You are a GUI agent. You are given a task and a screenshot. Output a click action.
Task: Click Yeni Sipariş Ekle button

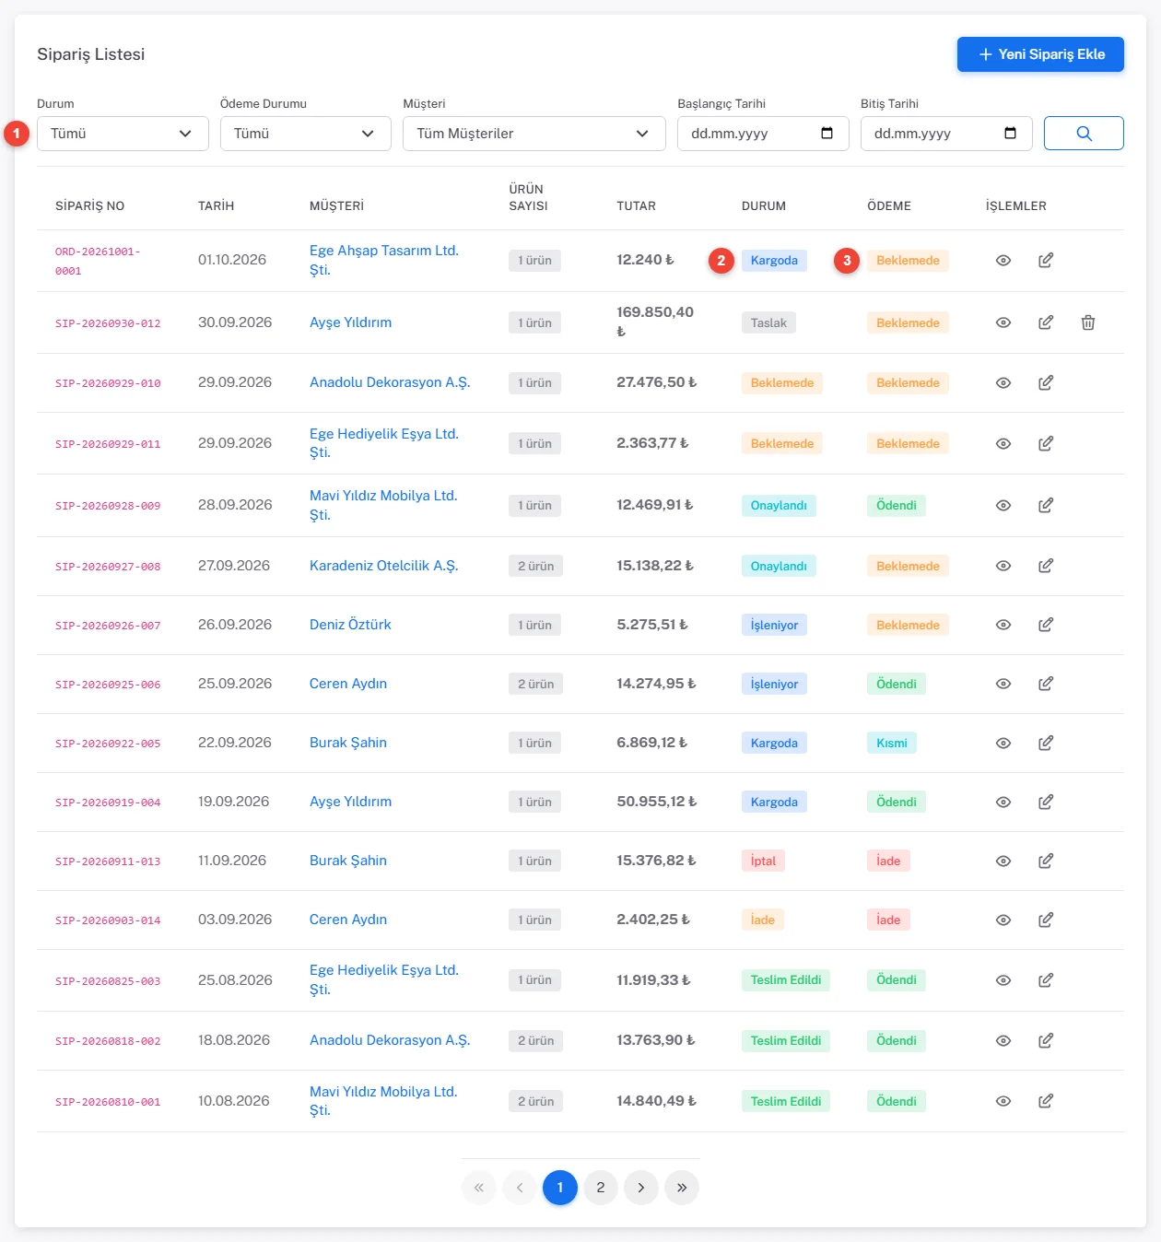pos(1040,54)
